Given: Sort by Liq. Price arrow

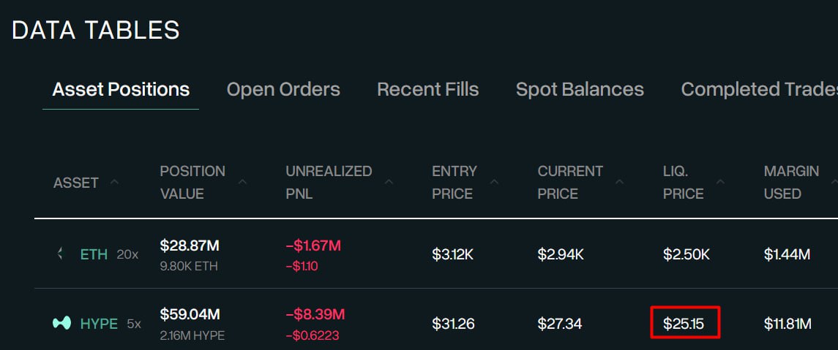Looking at the screenshot, I should [720, 182].
